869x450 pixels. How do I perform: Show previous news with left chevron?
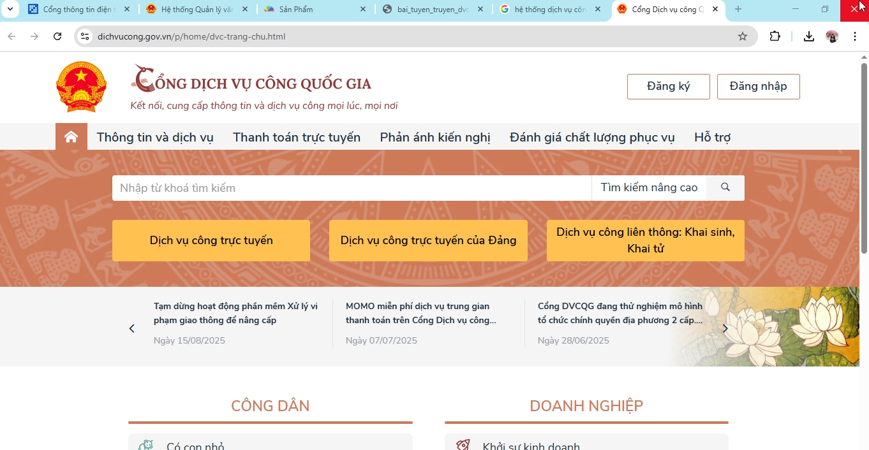[x=132, y=329]
